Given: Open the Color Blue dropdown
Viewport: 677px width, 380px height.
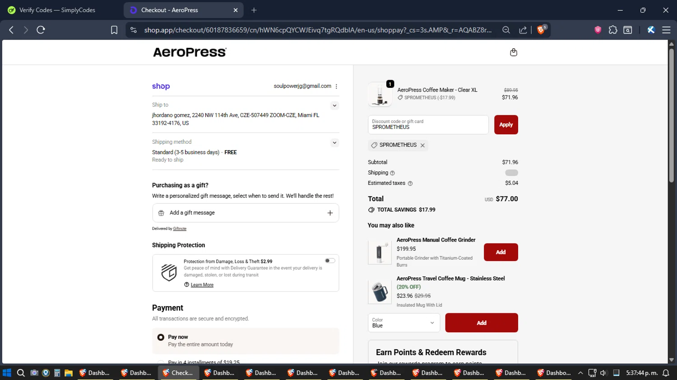Looking at the screenshot, I should 404,323.
